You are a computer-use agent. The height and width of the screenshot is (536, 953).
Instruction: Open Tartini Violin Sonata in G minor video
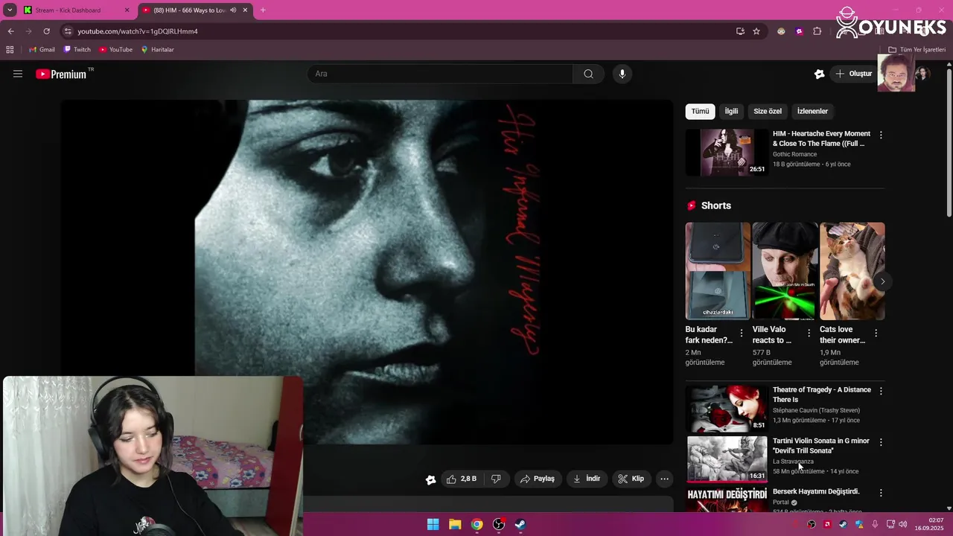(x=820, y=445)
